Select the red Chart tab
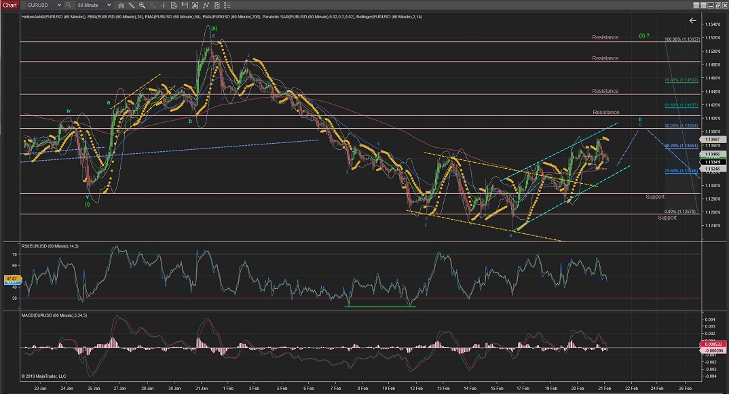 10,5
